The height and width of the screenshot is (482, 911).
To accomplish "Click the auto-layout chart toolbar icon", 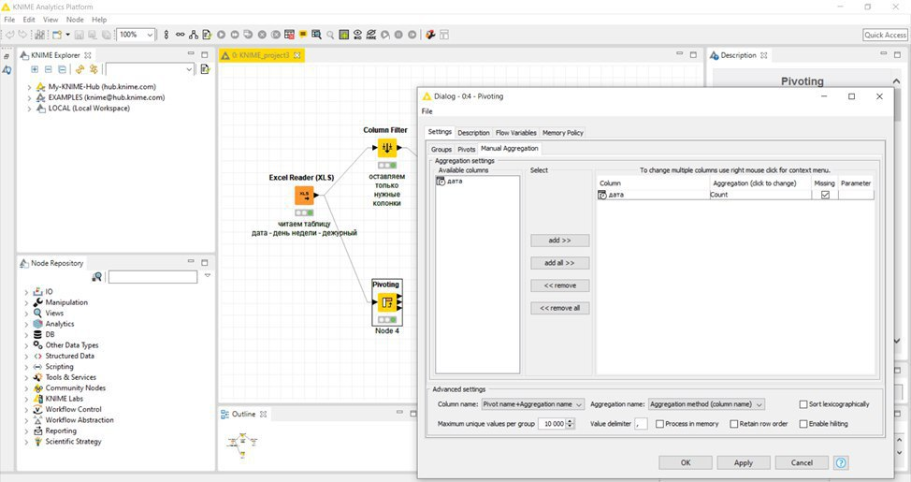I will 39,35.
